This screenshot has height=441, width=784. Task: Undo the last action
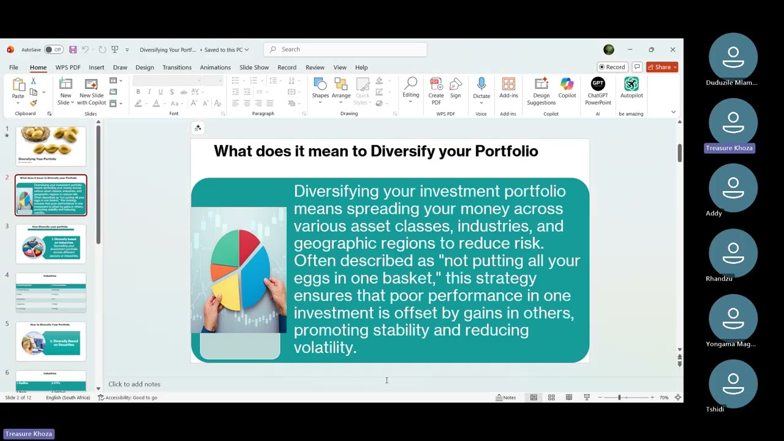(85, 50)
